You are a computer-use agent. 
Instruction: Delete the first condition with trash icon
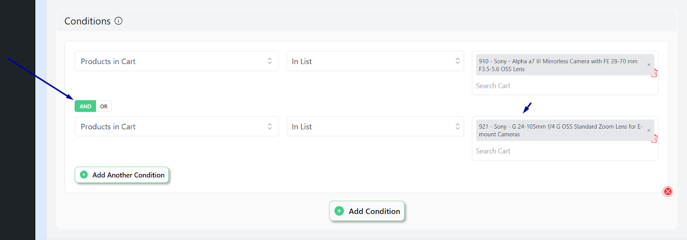[654, 73]
